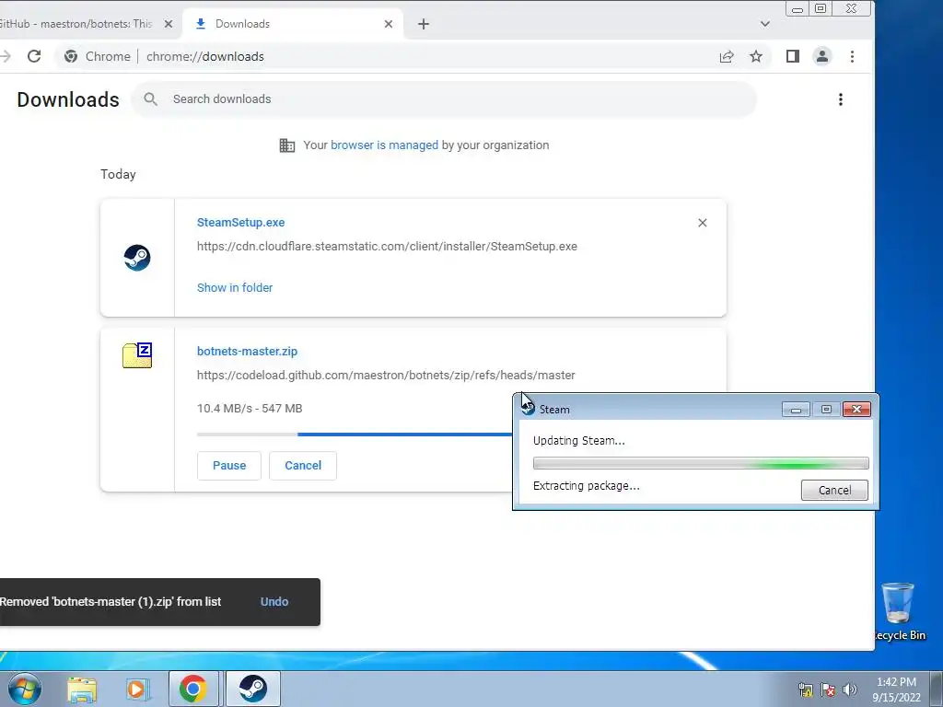This screenshot has height=707, width=943.
Task: Minimize the Steam updater dialog
Action: click(x=796, y=410)
